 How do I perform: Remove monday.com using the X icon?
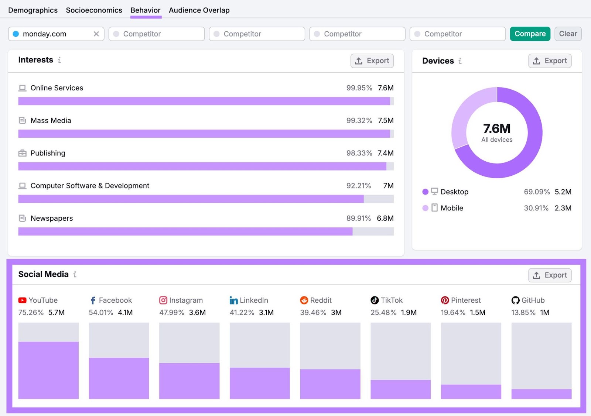coord(96,34)
